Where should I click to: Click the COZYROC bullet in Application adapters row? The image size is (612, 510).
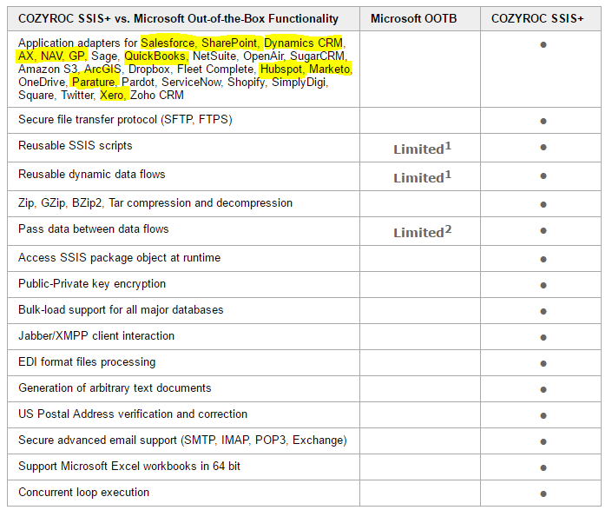pos(543,45)
